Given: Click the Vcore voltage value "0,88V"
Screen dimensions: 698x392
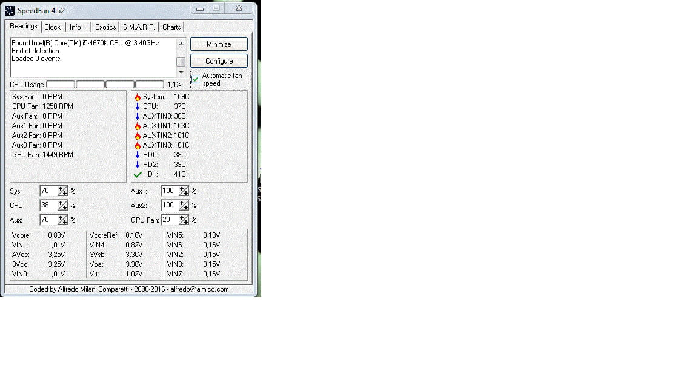Looking at the screenshot, I should click(x=56, y=235).
